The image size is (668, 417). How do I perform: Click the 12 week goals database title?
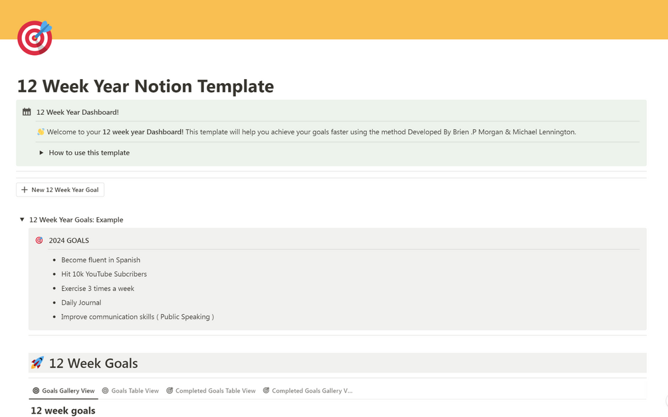coord(63,410)
